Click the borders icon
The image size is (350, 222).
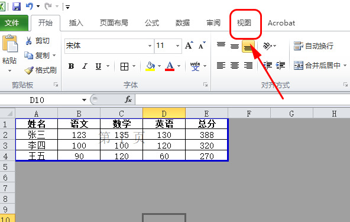[x=124, y=66]
